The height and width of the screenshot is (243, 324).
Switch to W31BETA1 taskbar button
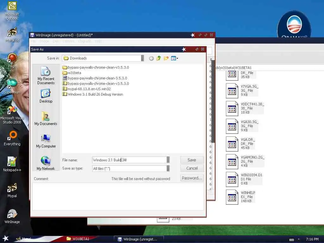tap(78, 239)
